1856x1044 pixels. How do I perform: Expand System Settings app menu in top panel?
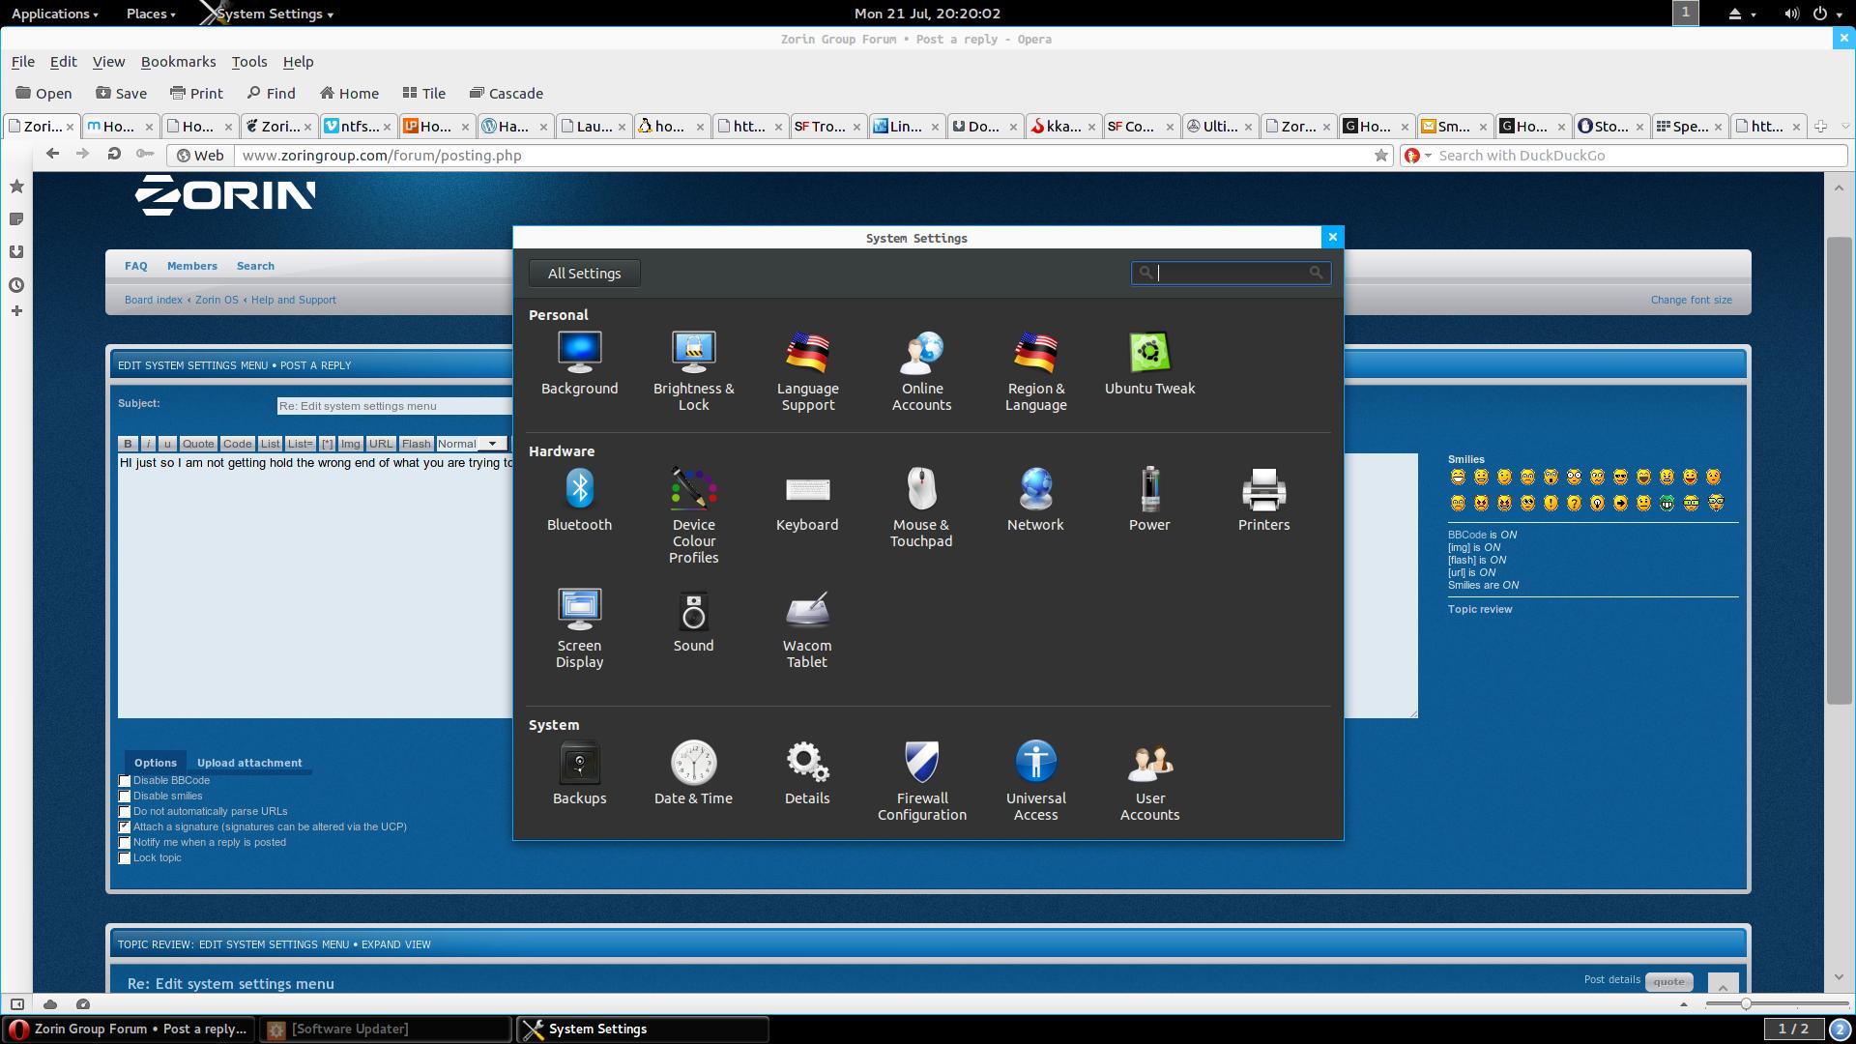(275, 14)
